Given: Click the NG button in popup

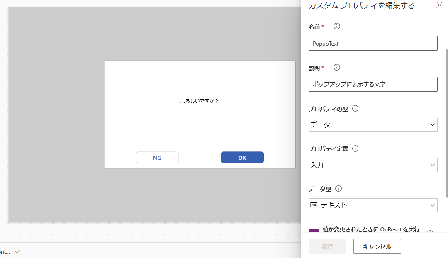Looking at the screenshot, I should 157,158.
